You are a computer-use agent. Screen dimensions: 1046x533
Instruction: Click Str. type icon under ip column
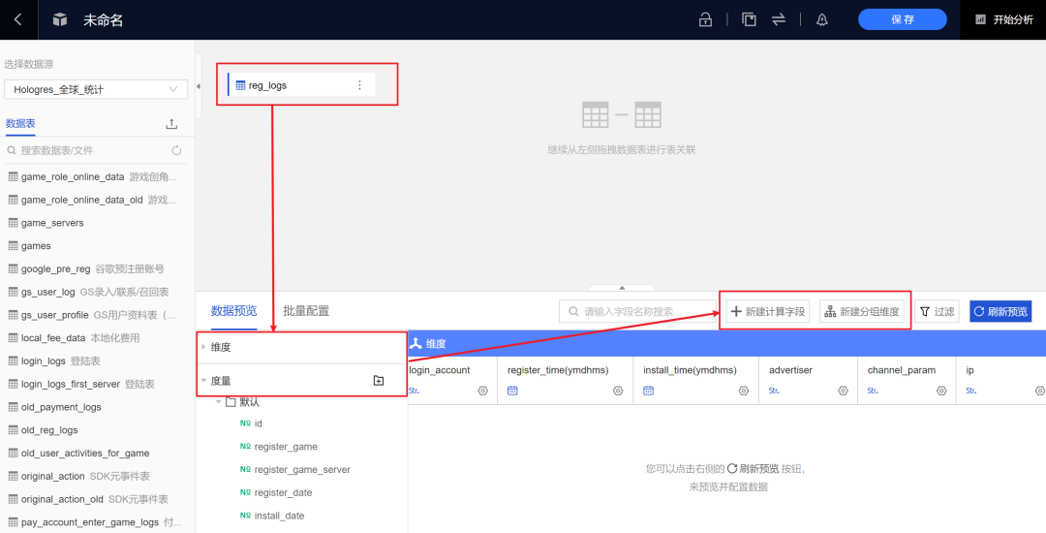click(971, 391)
